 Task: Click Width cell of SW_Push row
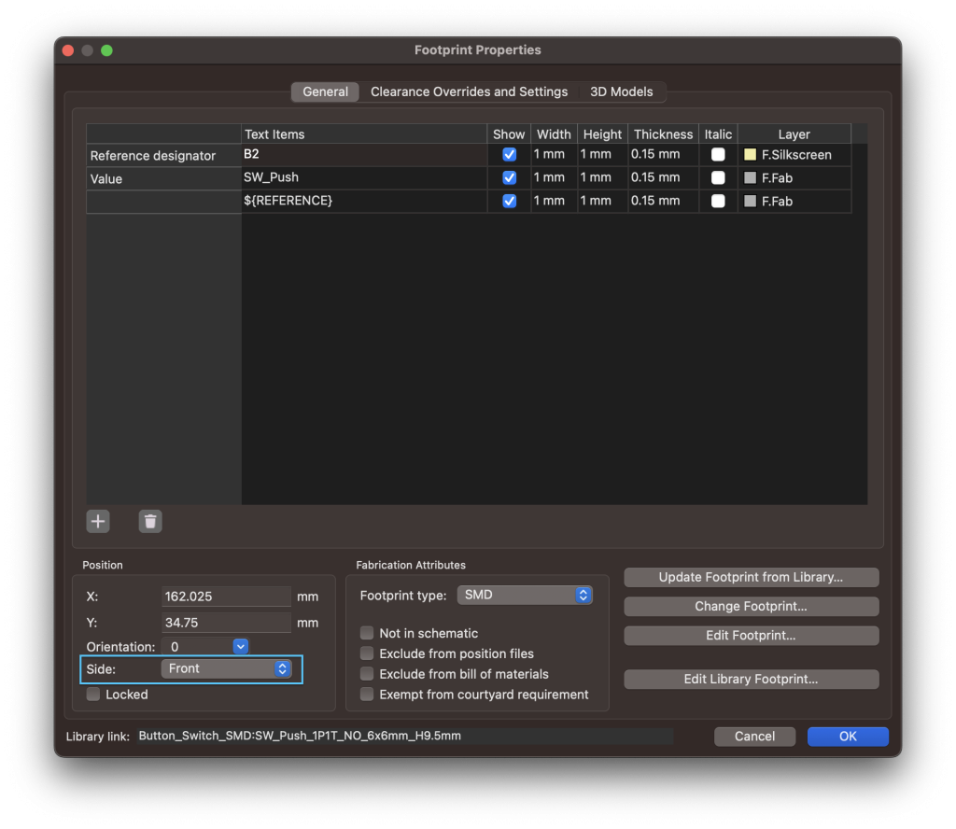coord(555,178)
